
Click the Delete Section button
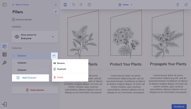coord(35,90)
